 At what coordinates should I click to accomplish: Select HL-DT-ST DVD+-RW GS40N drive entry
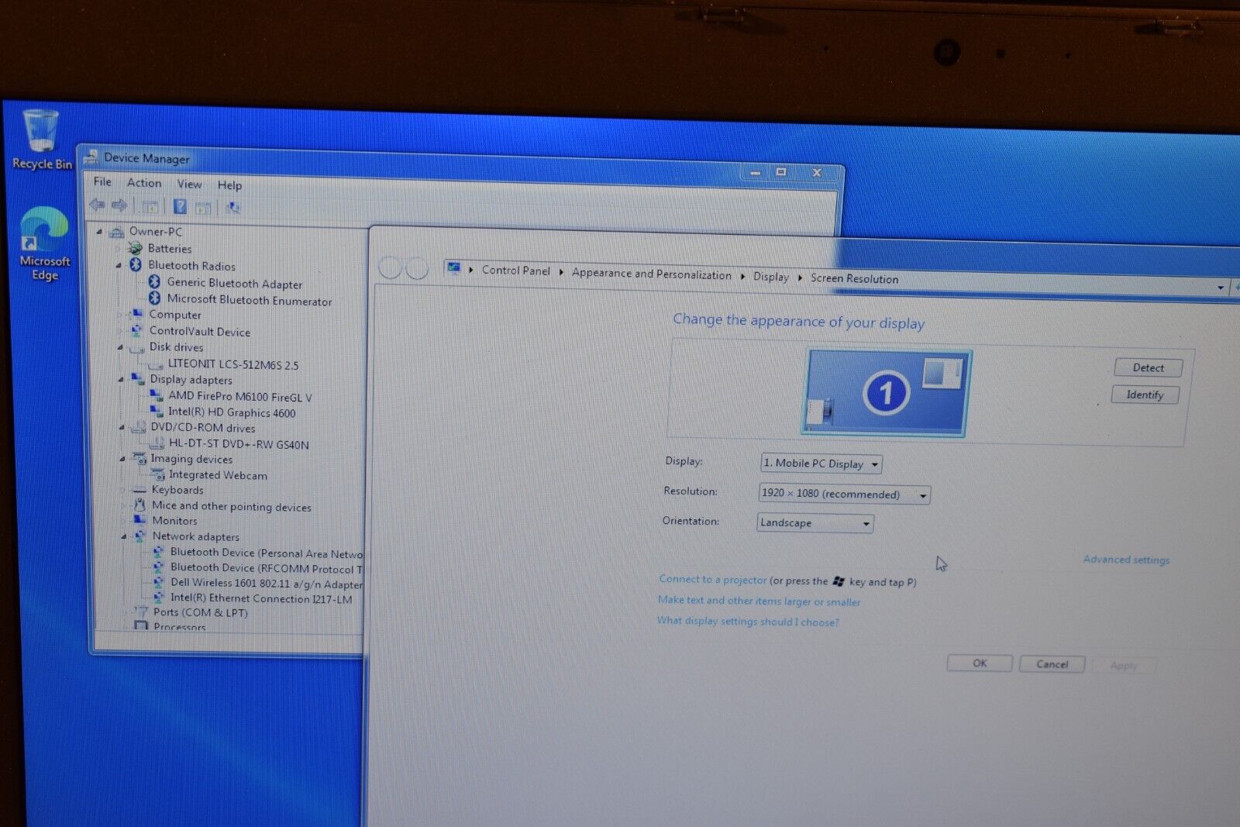click(x=239, y=444)
